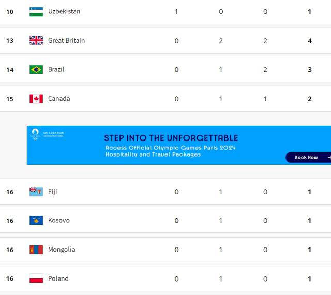Click the Fiji flag icon
Viewport: 331px width, 295px height.
click(36, 192)
